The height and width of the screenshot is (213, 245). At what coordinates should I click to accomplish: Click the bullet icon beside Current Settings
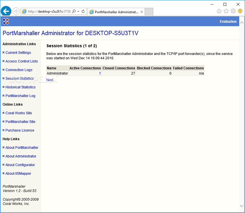coord(3,53)
